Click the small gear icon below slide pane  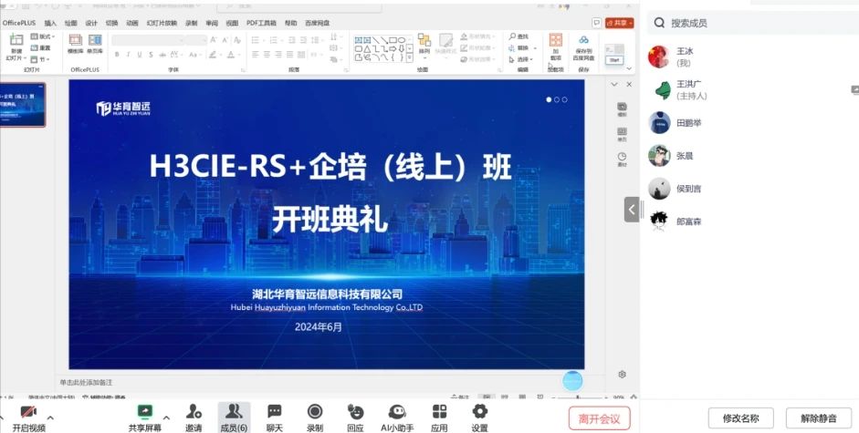622,375
